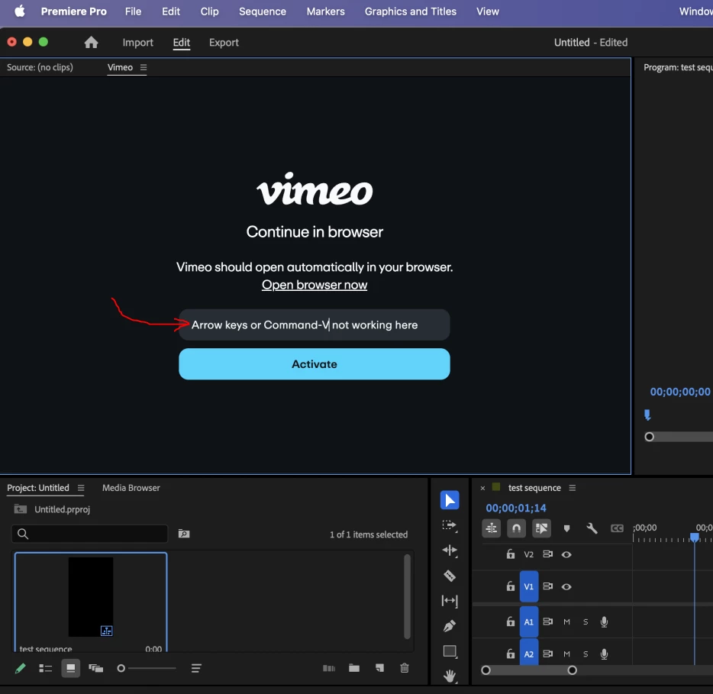713x694 pixels.
Task: Select the Pen tool
Action: coord(450,626)
